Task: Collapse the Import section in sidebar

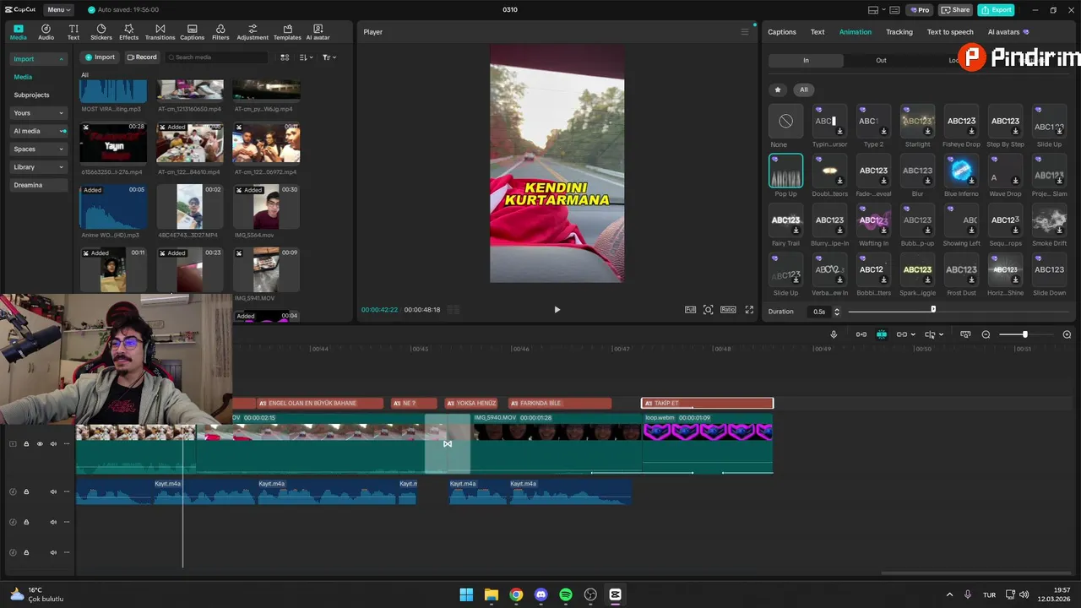Action: pos(39,59)
